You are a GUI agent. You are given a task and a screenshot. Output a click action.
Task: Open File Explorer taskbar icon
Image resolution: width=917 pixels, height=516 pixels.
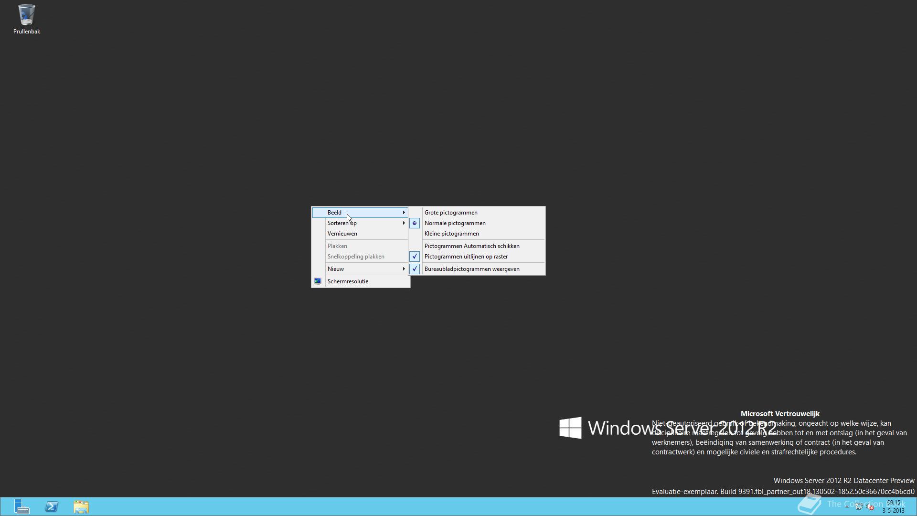[x=81, y=506]
